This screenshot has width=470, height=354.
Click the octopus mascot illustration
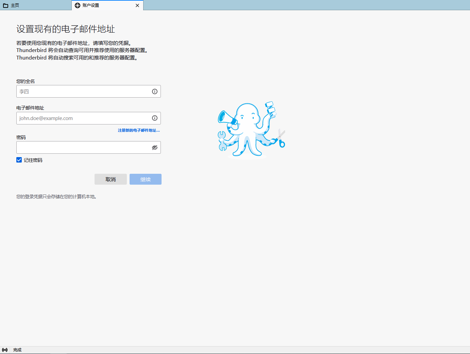tap(251, 130)
